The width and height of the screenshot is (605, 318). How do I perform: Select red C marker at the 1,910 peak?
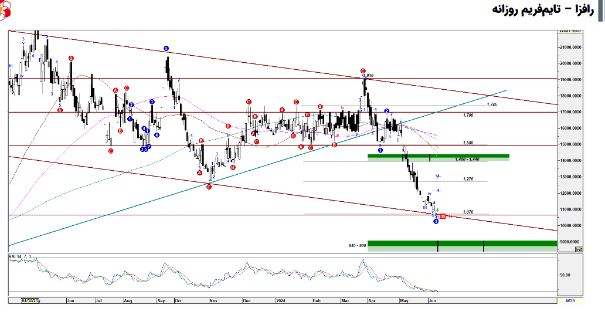pyautogui.click(x=363, y=71)
